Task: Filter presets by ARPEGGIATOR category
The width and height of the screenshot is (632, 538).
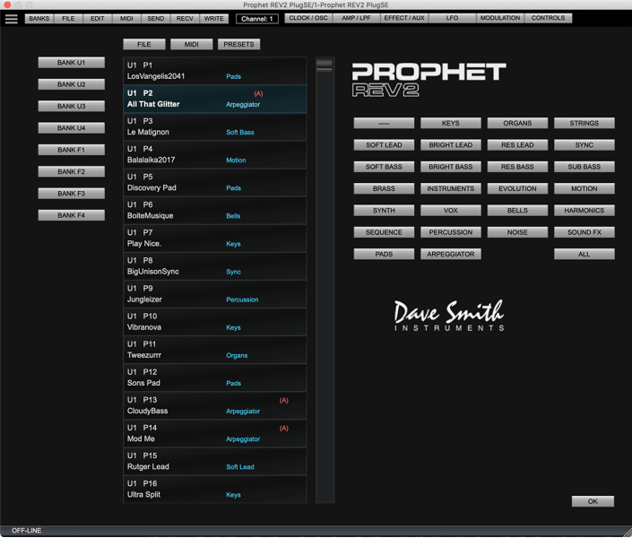Action: pyautogui.click(x=451, y=254)
